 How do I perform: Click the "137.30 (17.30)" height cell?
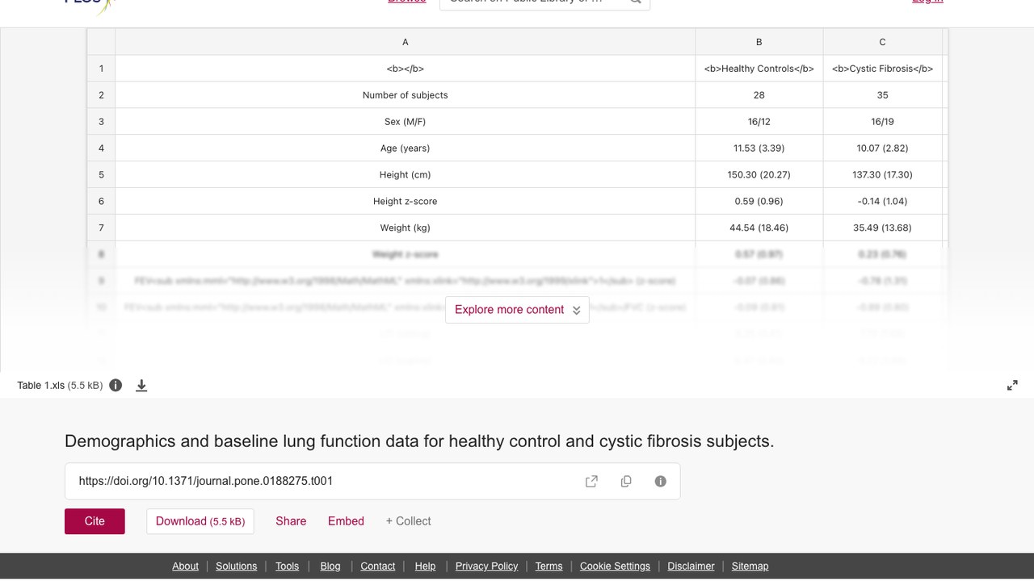(882, 175)
